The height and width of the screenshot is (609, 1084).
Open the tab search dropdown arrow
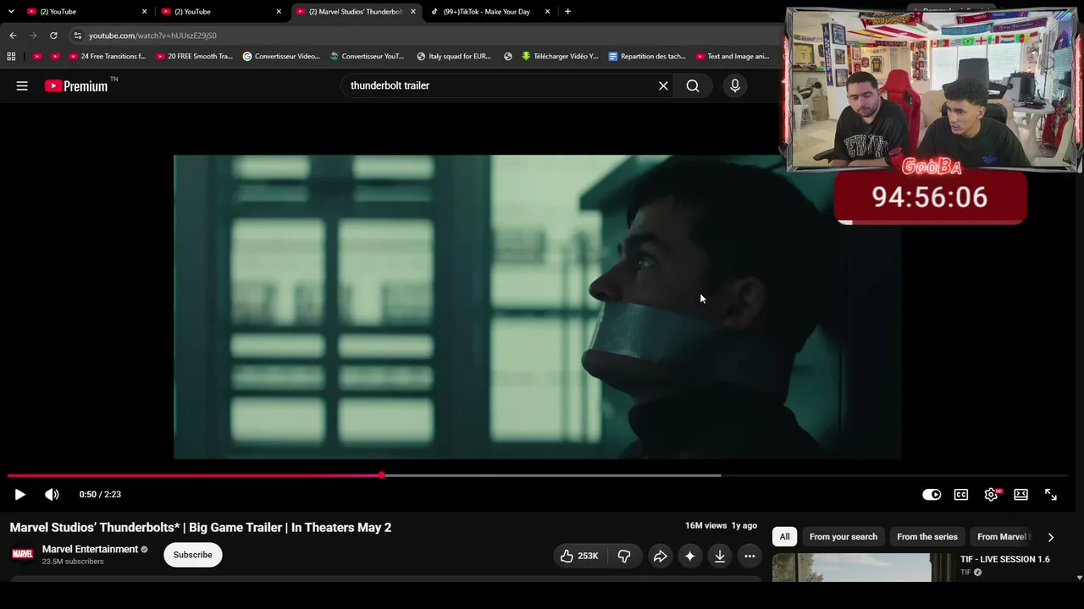(x=11, y=12)
